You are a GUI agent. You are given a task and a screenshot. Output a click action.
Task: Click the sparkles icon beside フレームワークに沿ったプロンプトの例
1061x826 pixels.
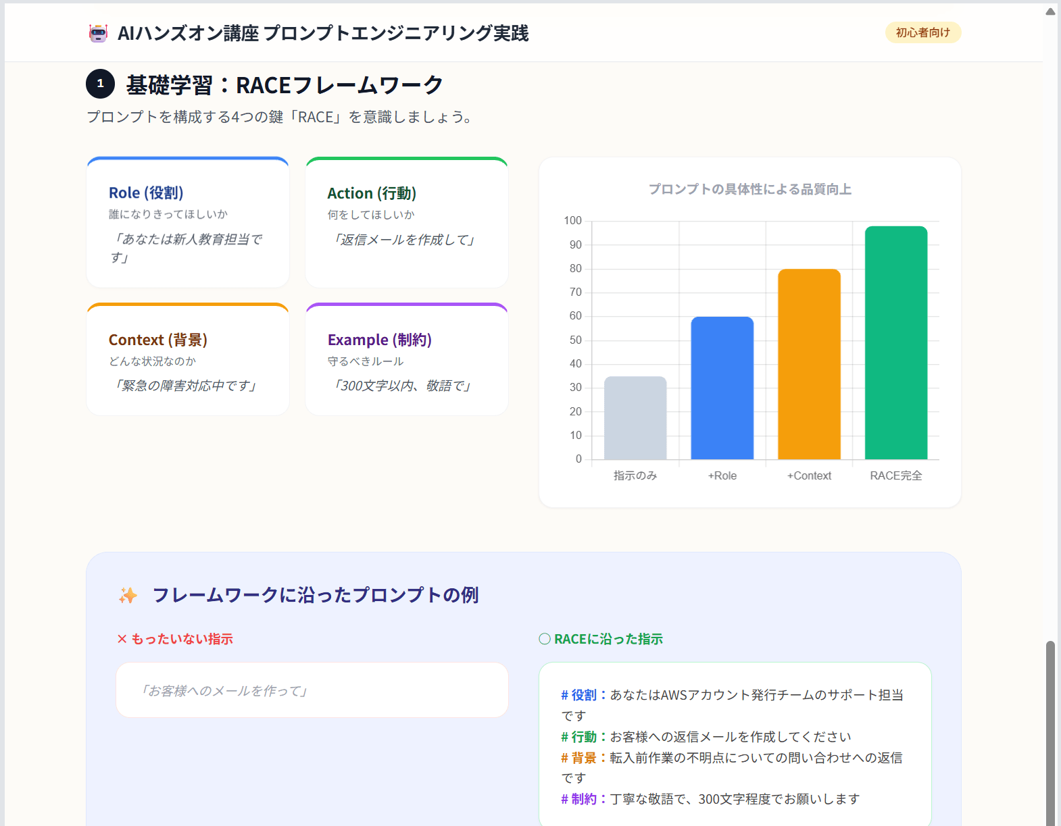tap(128, 595)
